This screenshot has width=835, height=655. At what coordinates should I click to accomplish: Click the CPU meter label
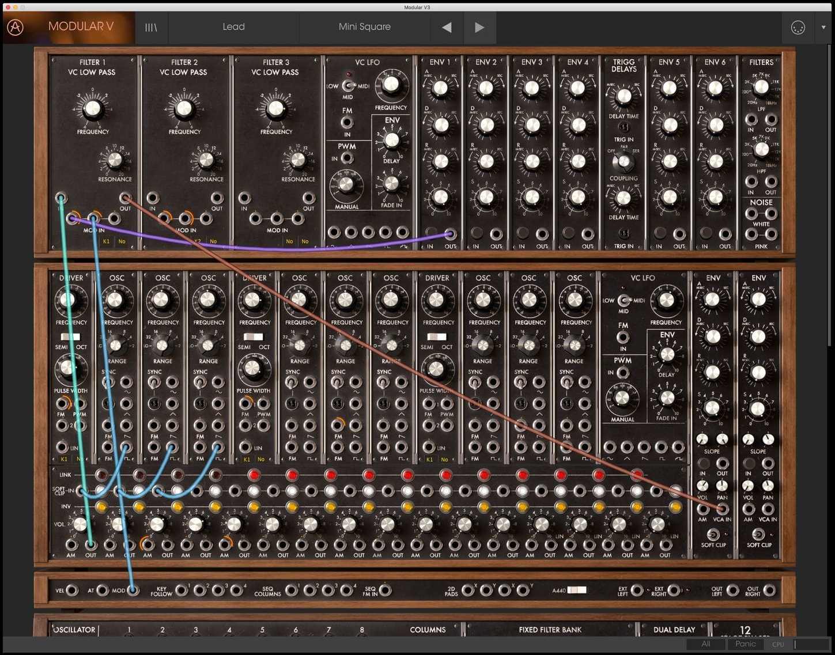[778, 645]
